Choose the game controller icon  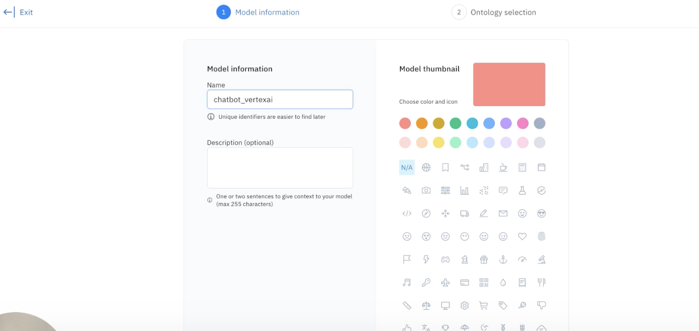coord(446,259)
